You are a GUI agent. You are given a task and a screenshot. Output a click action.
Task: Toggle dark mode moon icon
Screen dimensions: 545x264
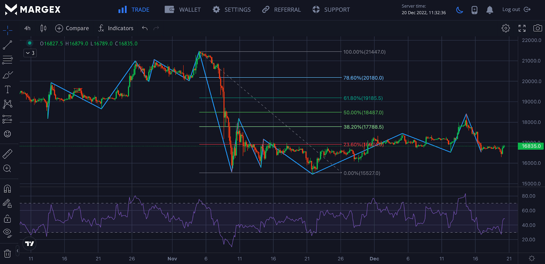460,10
